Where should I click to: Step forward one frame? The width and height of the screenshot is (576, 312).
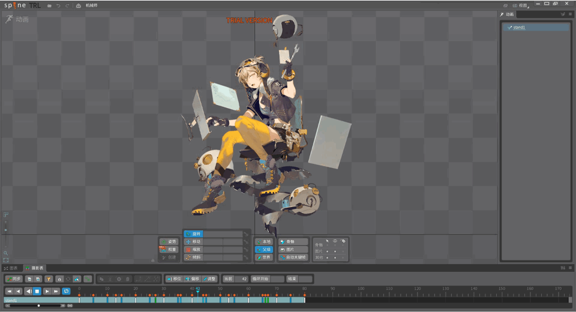(x=47, y=292)
